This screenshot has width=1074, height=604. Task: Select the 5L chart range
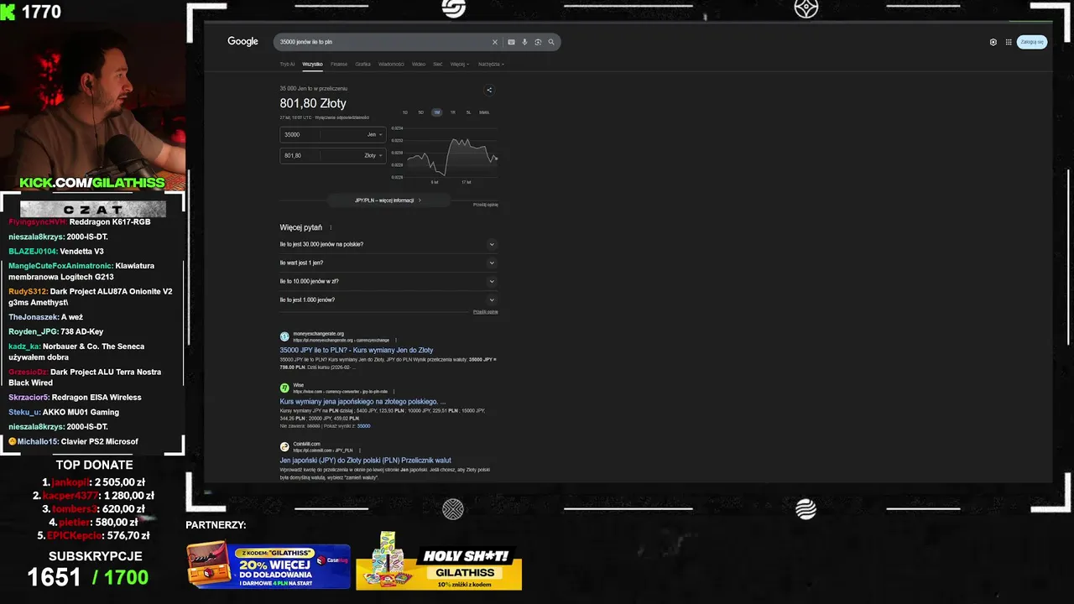(468, 112)
